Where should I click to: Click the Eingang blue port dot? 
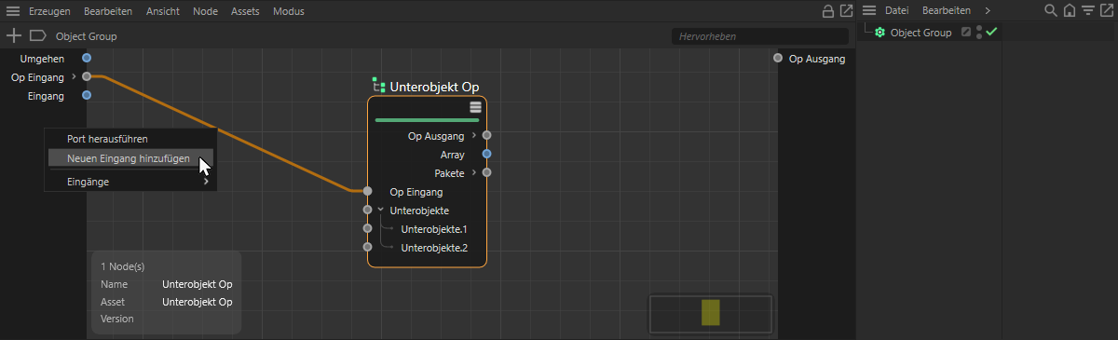point(87,95)
